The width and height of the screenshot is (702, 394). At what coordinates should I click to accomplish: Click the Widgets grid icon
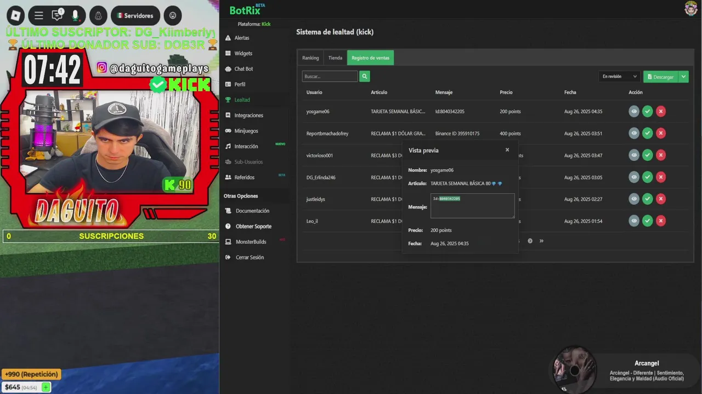coord(228,53)
